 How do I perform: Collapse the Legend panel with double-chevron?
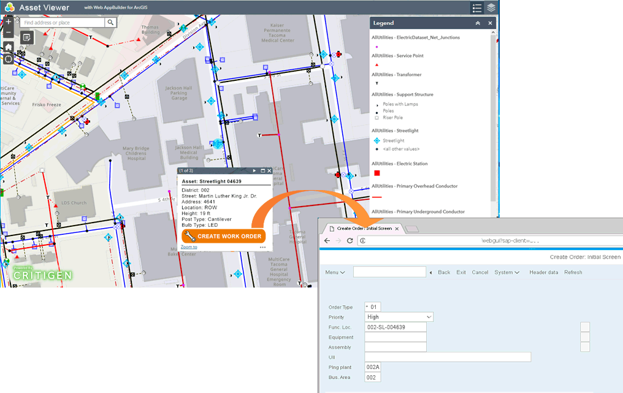coord(478,23)
